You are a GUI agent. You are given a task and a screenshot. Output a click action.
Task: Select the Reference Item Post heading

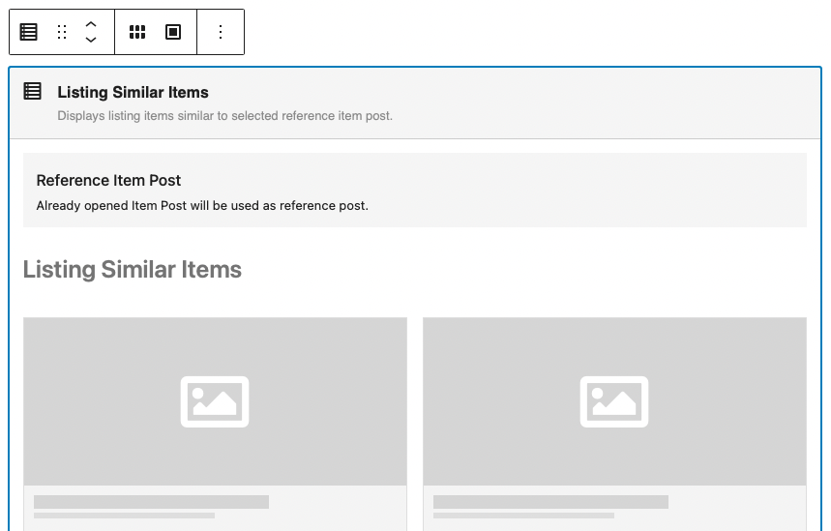click(108, 180)
